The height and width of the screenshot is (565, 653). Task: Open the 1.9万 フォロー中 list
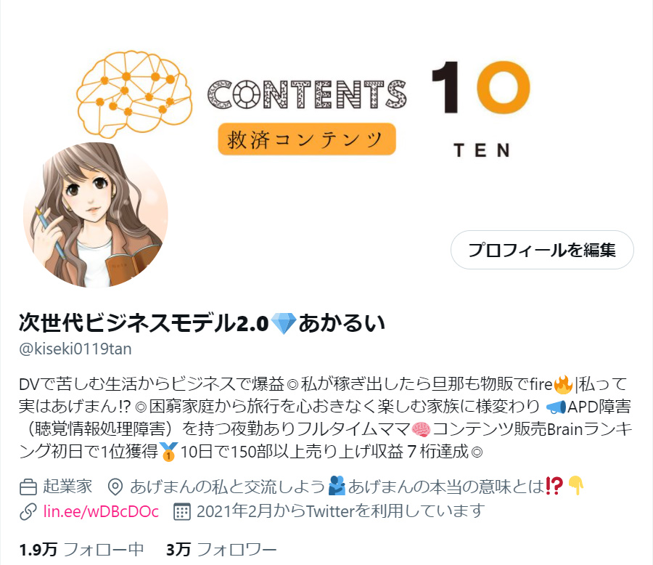click(x=81, y=550)
